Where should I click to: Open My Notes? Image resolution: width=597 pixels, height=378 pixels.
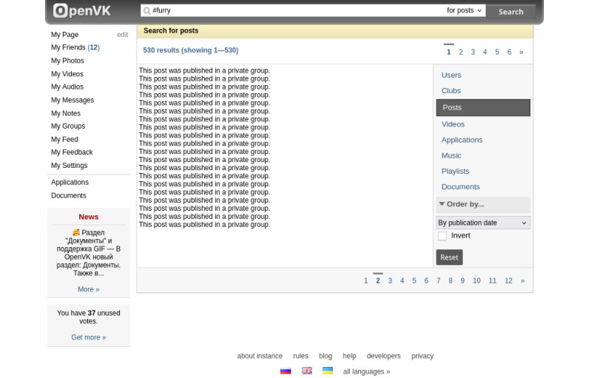(66, 113)
